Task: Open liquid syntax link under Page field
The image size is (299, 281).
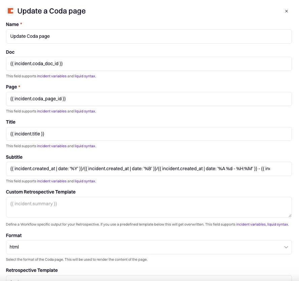Action: tap(85, 111)
